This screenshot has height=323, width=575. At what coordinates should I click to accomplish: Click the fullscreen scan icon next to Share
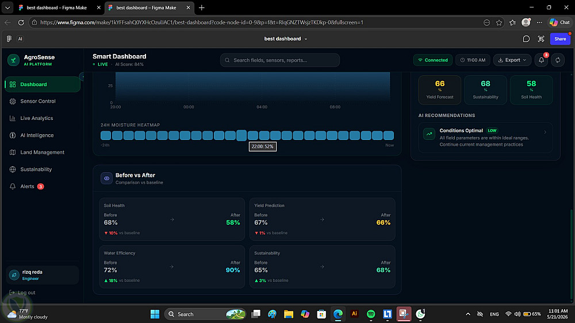[x=541, y=39]
